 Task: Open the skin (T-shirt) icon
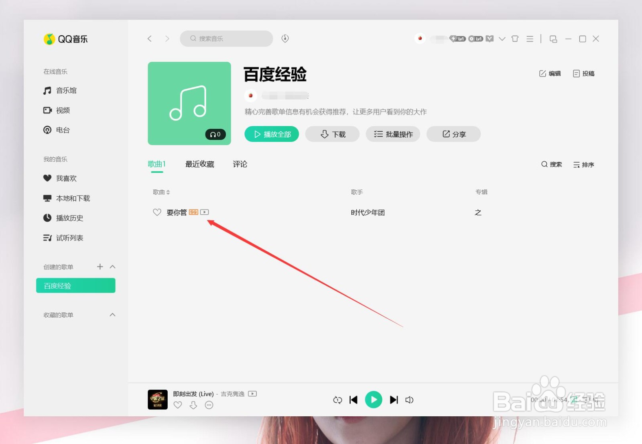point(515,39)
